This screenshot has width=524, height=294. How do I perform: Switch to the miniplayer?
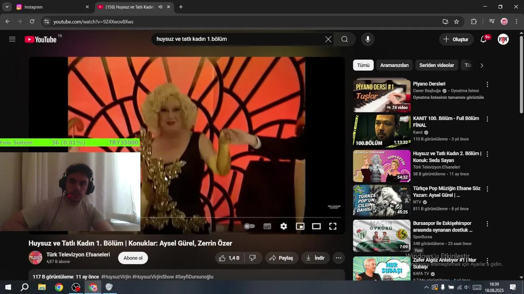pos(300,226)
